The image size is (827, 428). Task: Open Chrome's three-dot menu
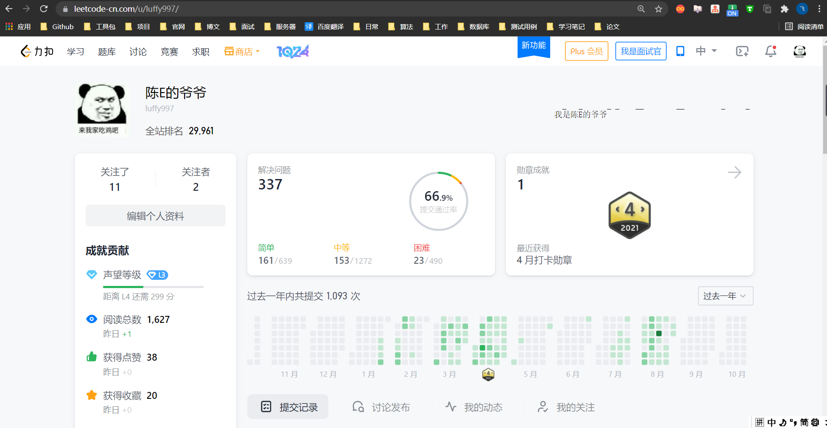[x=819, y=9]
